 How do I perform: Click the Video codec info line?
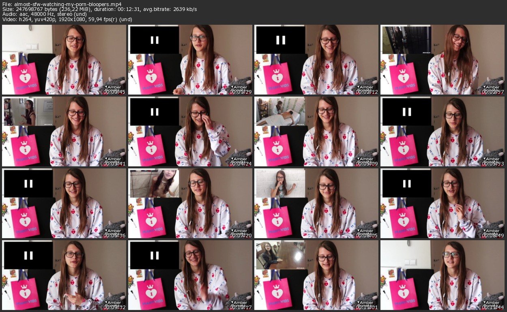tap(67, 19)
